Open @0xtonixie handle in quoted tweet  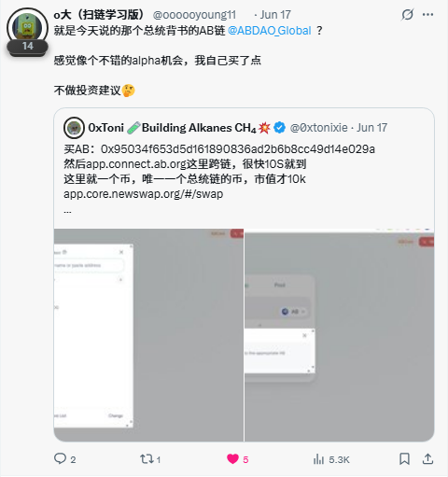click(318, 128)
